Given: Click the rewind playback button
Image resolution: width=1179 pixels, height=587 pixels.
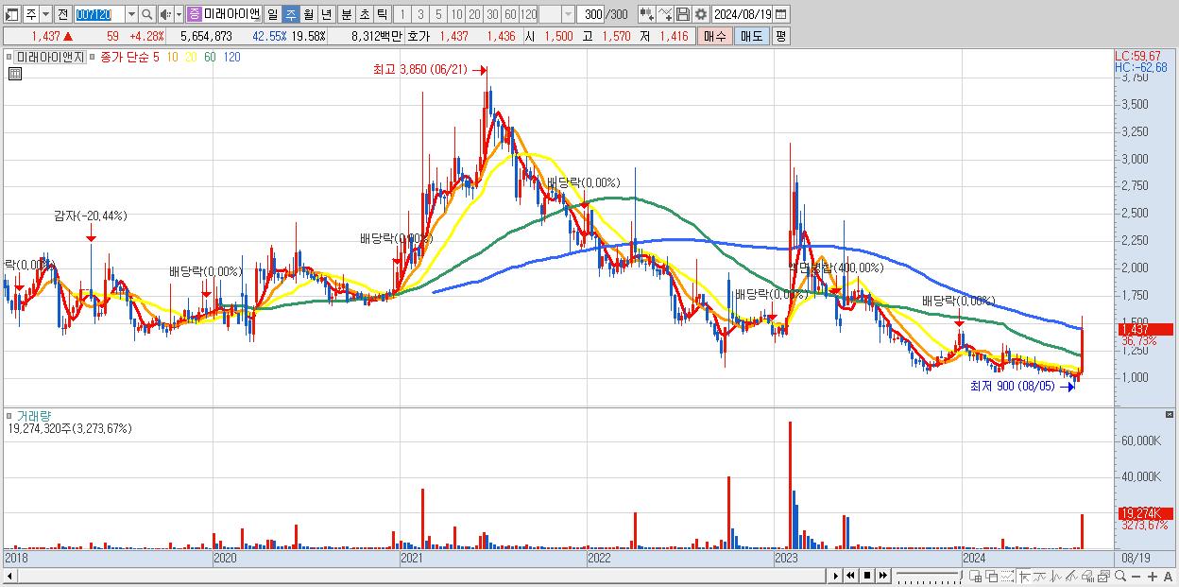Looking at the screenshot, I should pos(850,576).
